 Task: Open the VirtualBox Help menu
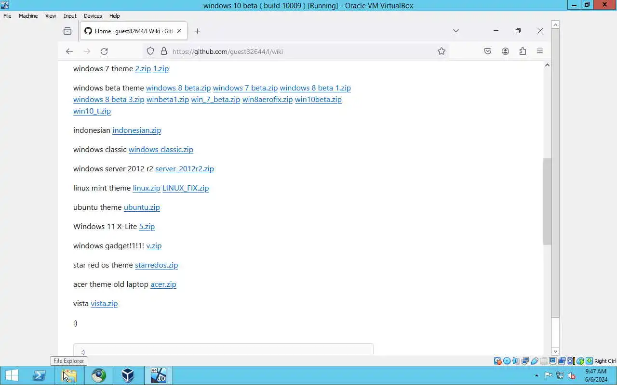click(x=114, y=16)
